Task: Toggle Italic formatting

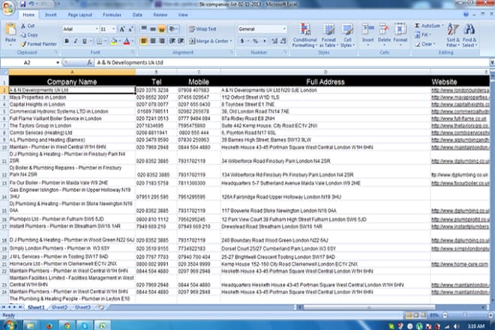Action: tap(76, 41)
